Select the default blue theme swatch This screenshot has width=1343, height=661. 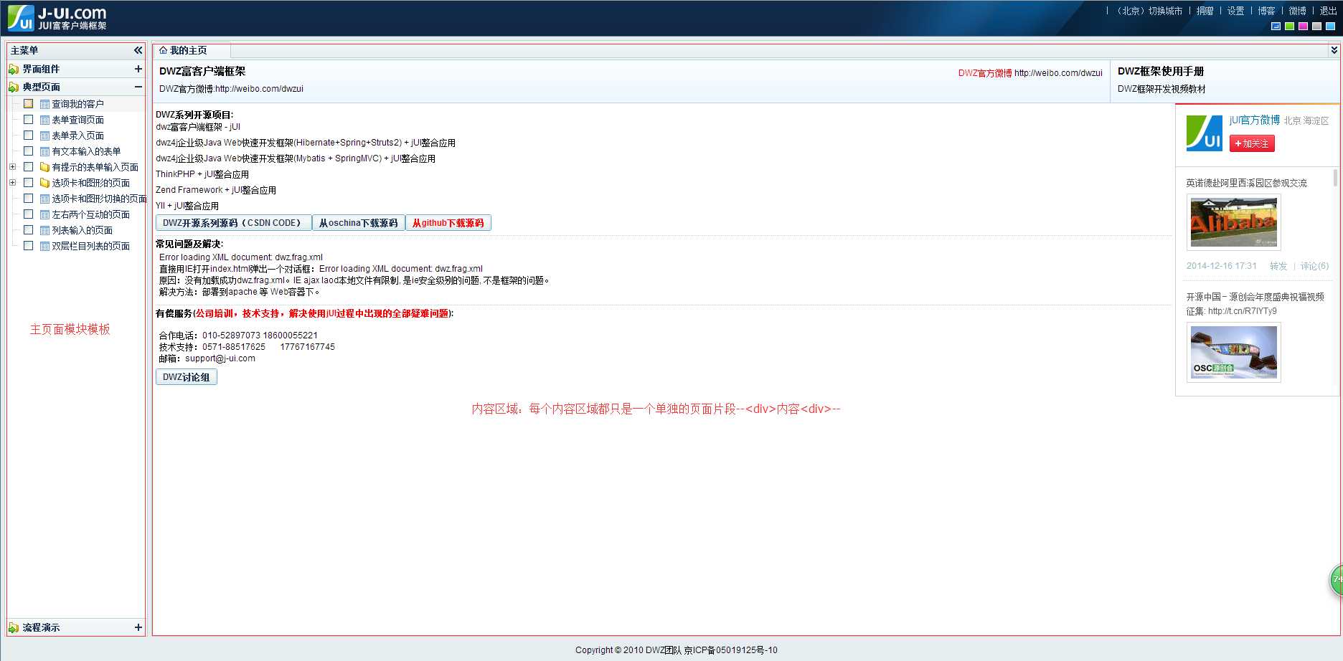1276,27
